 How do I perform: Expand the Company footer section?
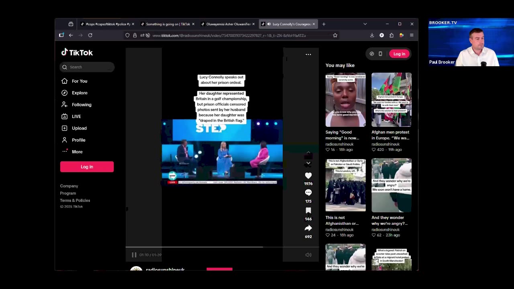69,186
